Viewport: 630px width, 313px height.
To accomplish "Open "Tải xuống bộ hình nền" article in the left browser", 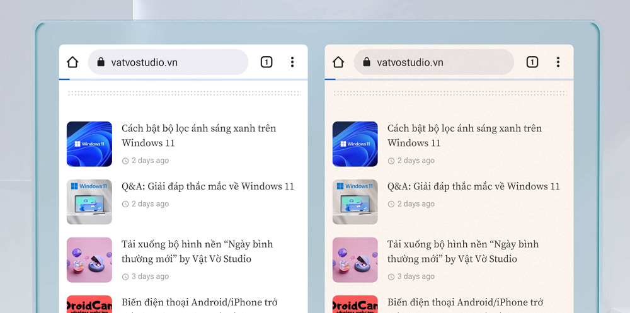I will pyautogui.click(x=197, y=251).
